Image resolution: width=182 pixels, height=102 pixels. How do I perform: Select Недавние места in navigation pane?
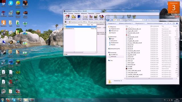click(x=114, y=29)
